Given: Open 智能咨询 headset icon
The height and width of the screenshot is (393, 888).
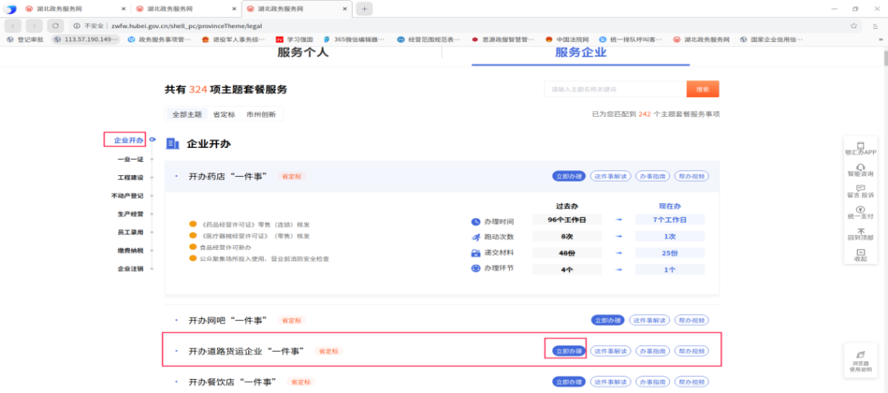Looking at the screenshot, I should coord(860,166).
